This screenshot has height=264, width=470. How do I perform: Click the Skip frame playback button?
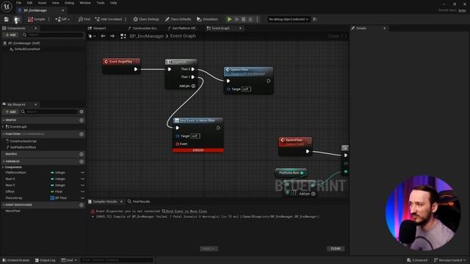[236, 19]
